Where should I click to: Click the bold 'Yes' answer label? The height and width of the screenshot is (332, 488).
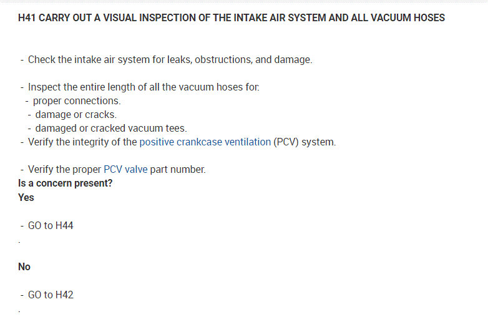pos(26,197)
